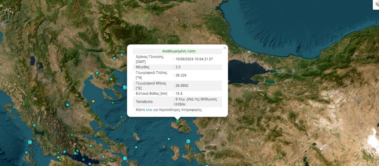This screenshot has width=379, height=166.
Task: Click the "Αναθεωρημένη Λύση" popup header
Action: coord(179,51)
